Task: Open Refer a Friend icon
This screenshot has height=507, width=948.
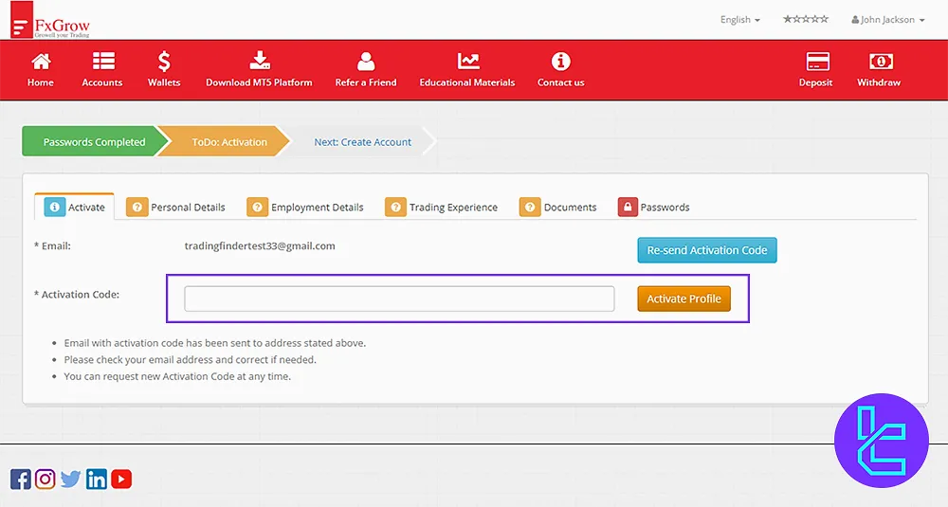Action: coord(366,61)
